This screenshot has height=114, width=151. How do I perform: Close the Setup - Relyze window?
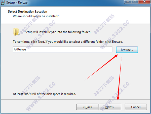click(144, 2)
